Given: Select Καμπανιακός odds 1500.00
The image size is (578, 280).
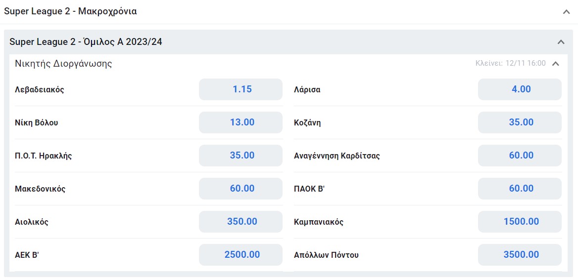Looking at the screenshot, I should click(520, 222).
